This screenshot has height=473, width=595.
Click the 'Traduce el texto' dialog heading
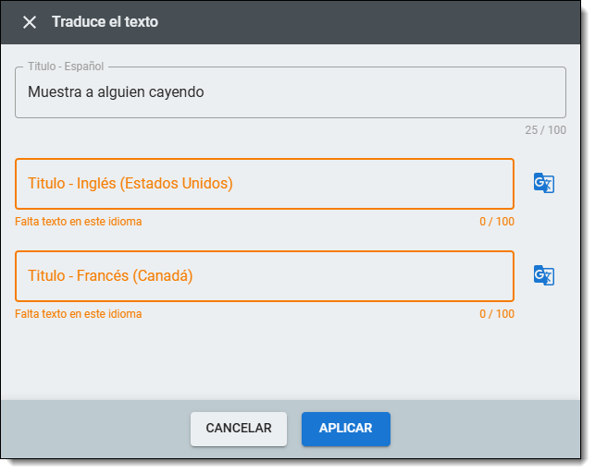click(x=105, y=22)
